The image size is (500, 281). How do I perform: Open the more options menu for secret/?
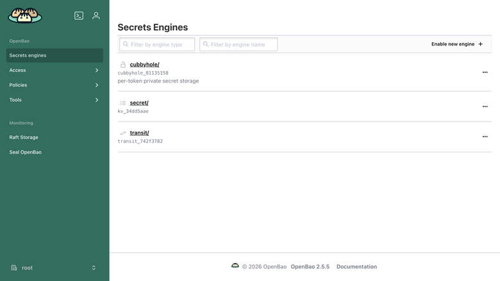coord(485,107)
